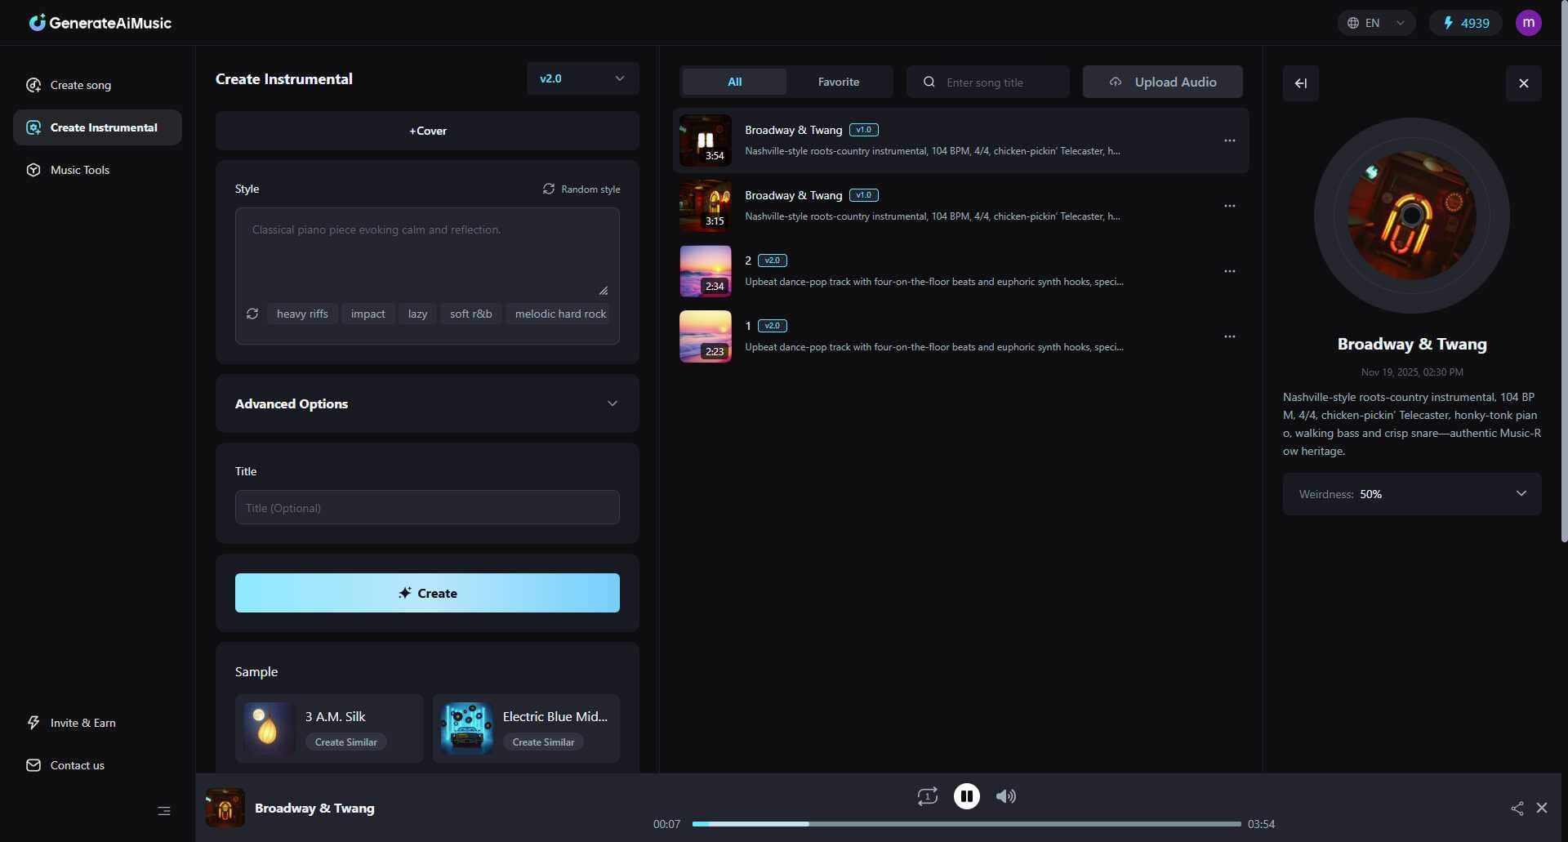Click the share icon in the player bar
Viewport: 1568px width, 842px height.
coord(1517,808)
